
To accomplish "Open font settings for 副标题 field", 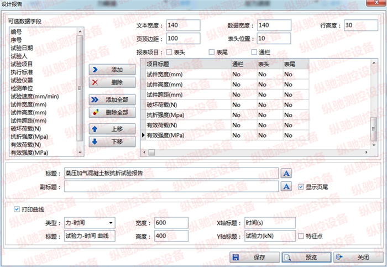I will coord(286,186).
